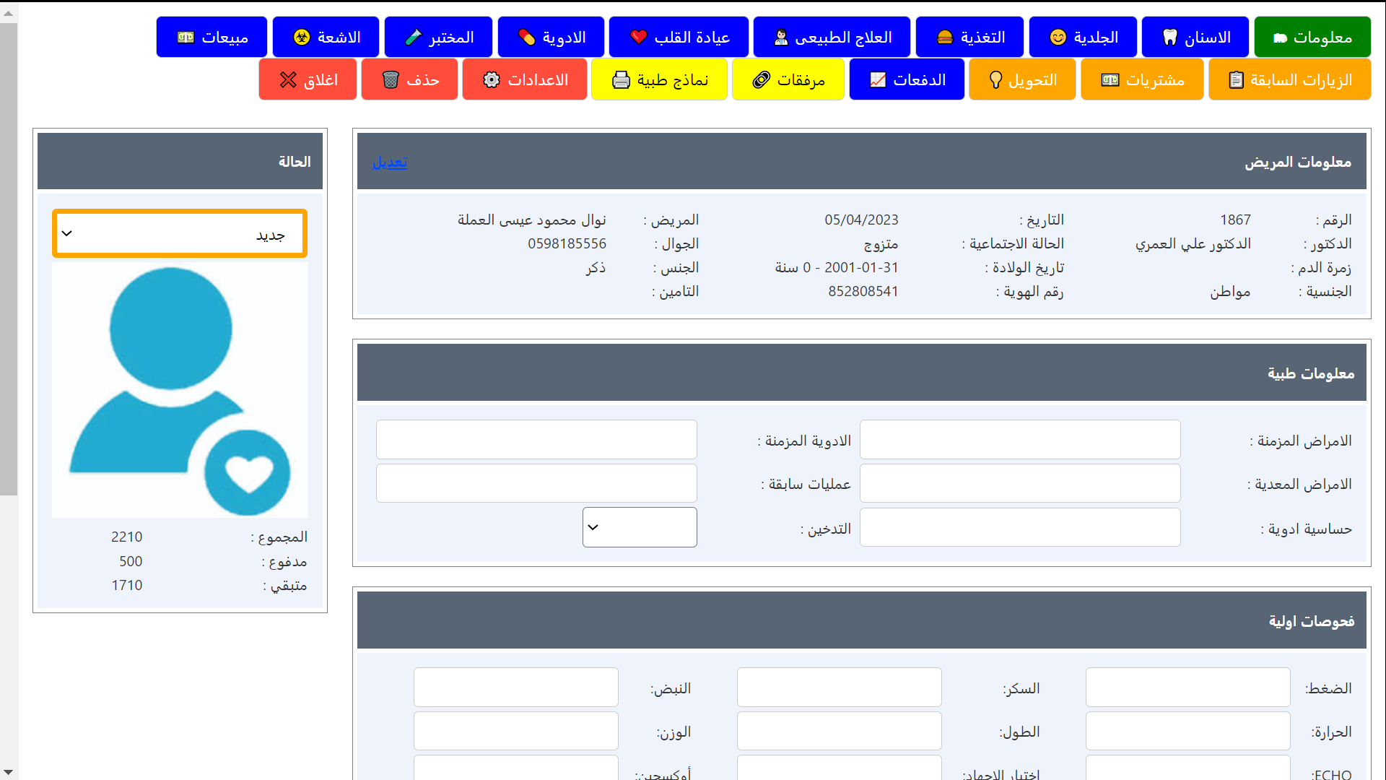Open the الدفعات payments button
The height and width of the screenshot is (780, 1386).
[x=907, y=80]
